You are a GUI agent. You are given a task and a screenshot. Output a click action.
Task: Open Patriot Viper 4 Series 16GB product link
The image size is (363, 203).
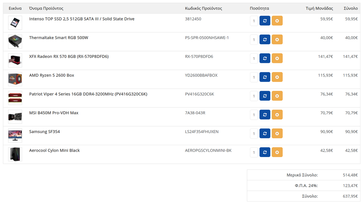(x=88, y=94)
